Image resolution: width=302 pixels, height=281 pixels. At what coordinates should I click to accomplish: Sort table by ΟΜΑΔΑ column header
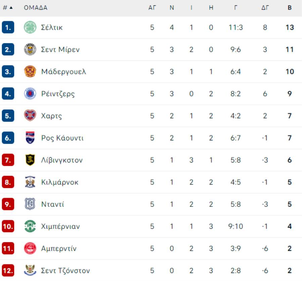pyautogui.click(x=36, y=8)
